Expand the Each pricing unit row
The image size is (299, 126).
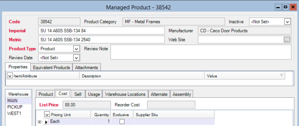(x=39, y=122)
